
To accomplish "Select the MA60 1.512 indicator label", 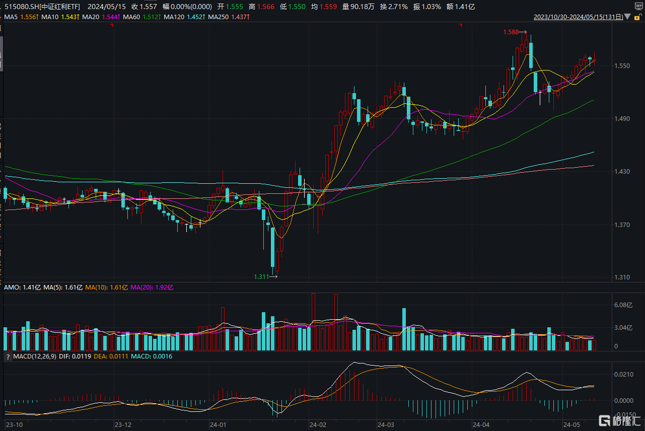I will [141, 17].
